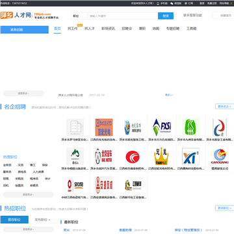234x234 pixels.
Task: Open the 工具箱 nav item
Action: click(191, 29)
